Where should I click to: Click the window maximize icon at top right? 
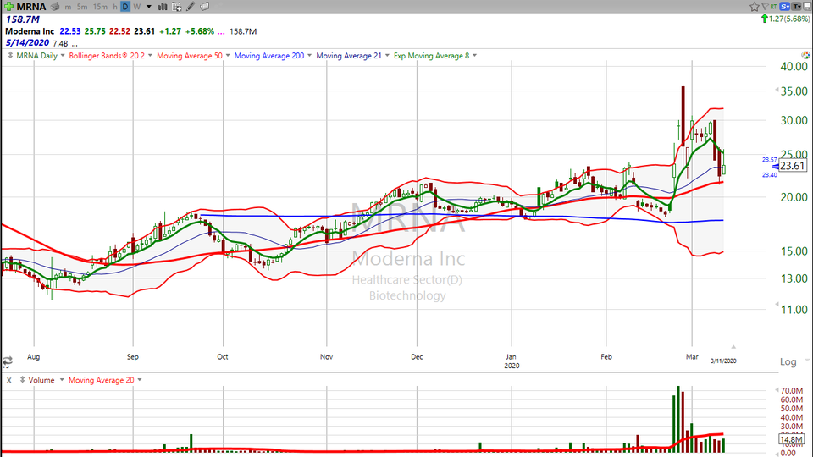pos(807,7)
